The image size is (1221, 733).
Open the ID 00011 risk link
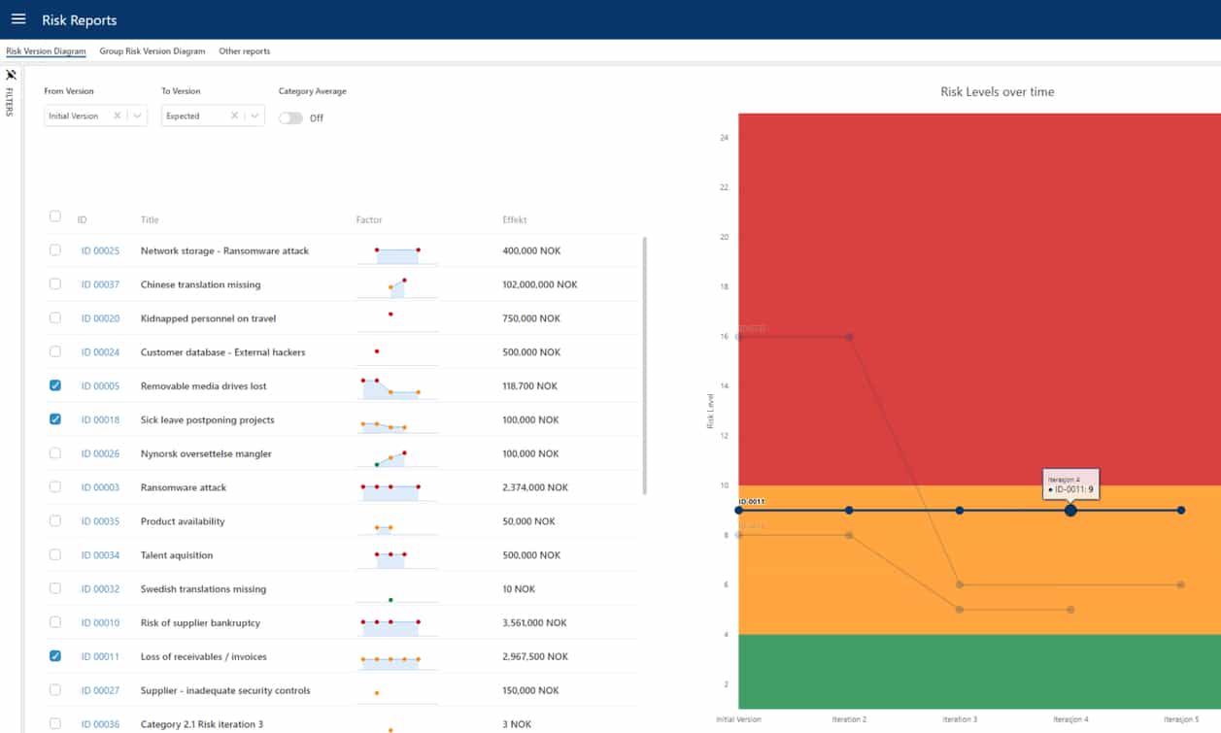tap(100, 656)
